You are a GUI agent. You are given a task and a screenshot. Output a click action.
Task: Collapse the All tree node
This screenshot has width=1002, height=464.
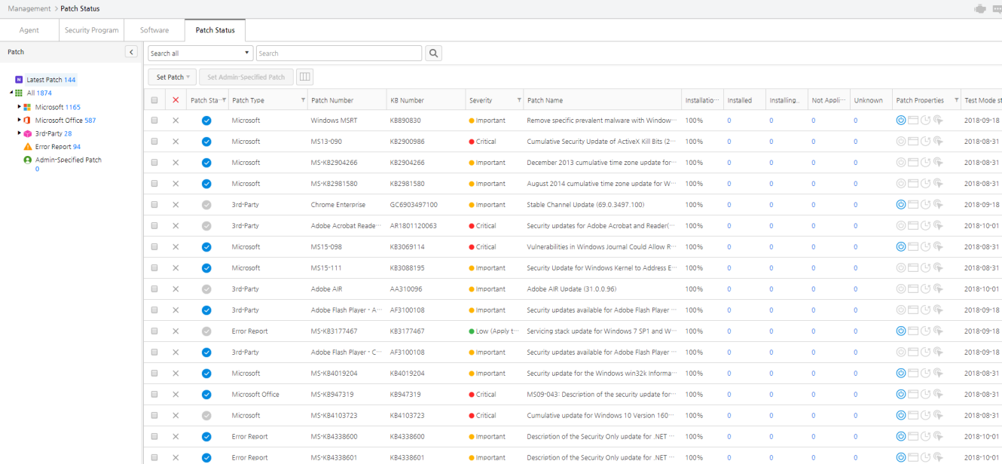(11, 93)
